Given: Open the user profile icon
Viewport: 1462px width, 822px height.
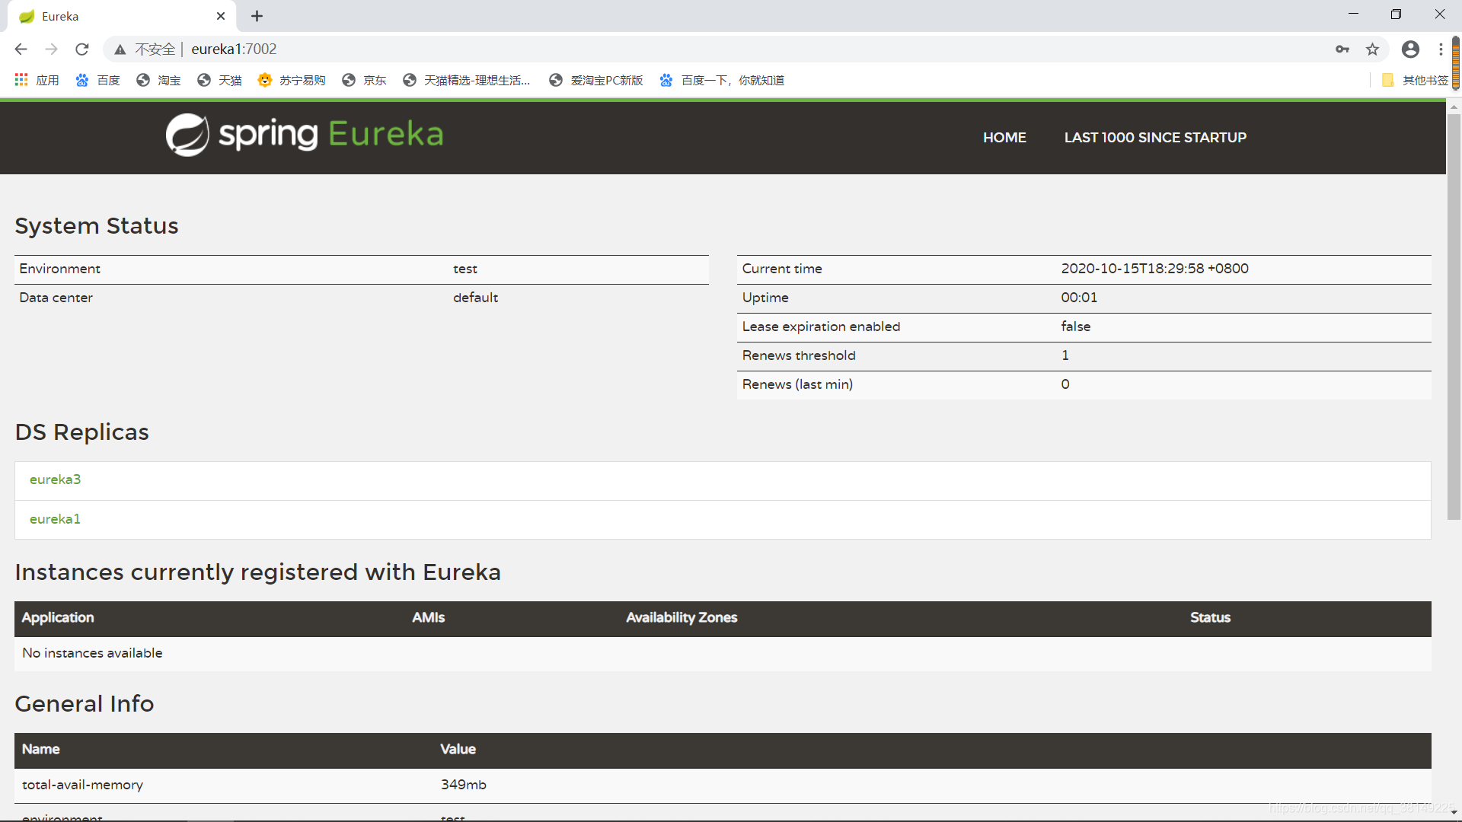Looking at the screenshot, I should coord(1410,49).
